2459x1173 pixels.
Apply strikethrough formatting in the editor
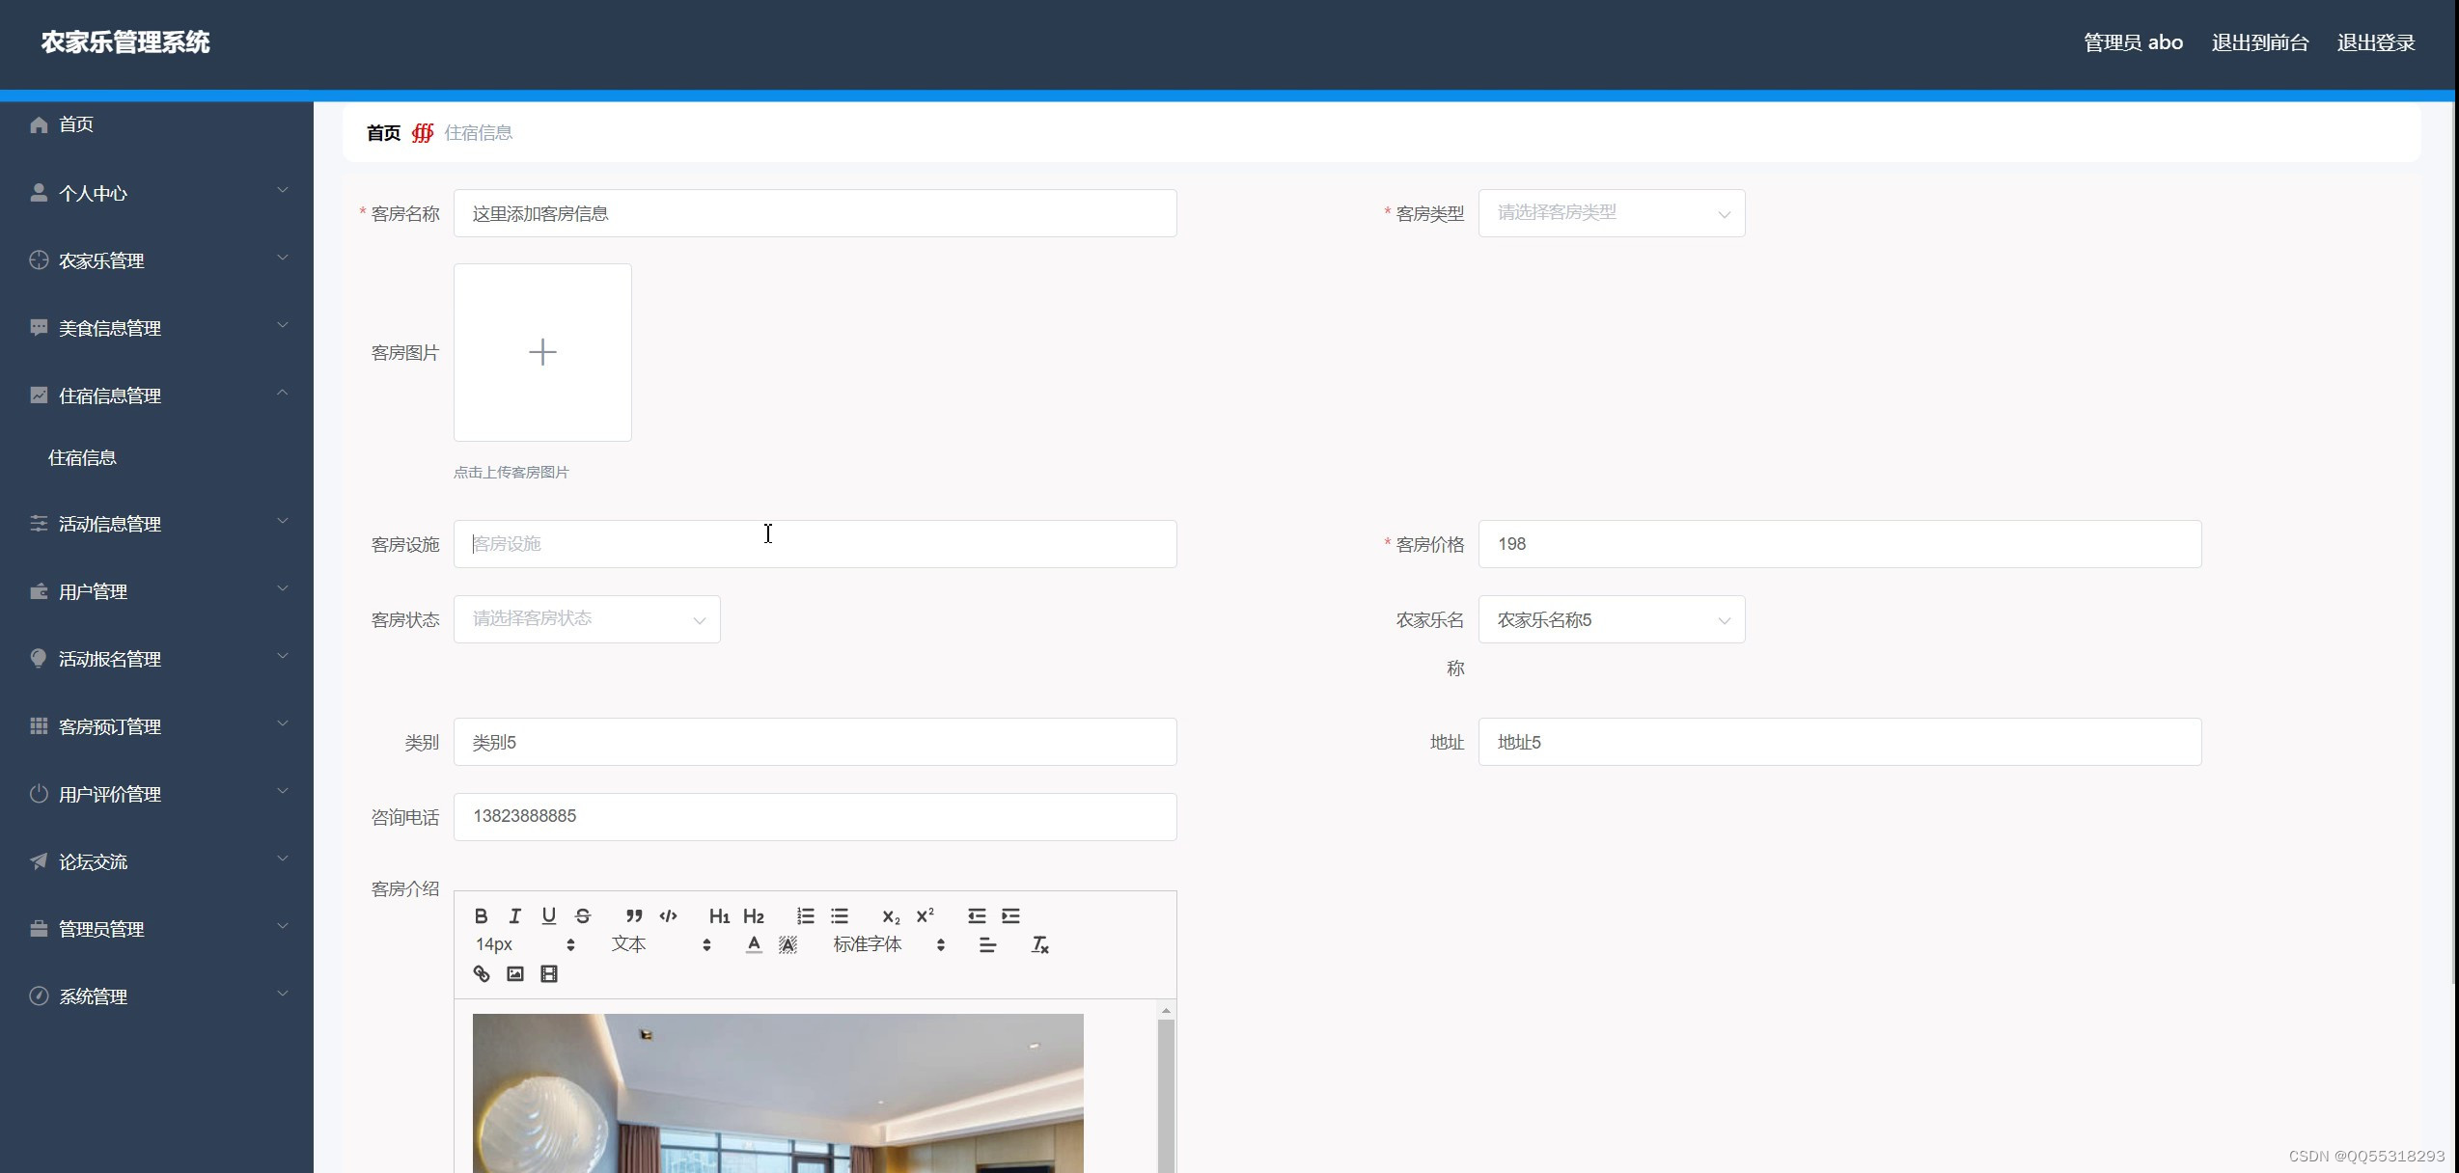[582, 915]
